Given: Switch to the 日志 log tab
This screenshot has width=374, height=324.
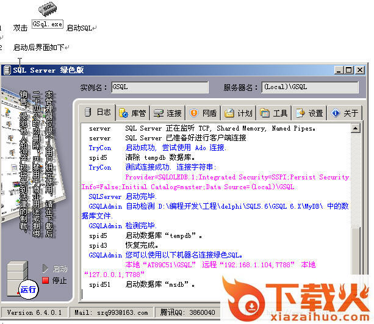Looking at the screenshot, I should [98, 112].
